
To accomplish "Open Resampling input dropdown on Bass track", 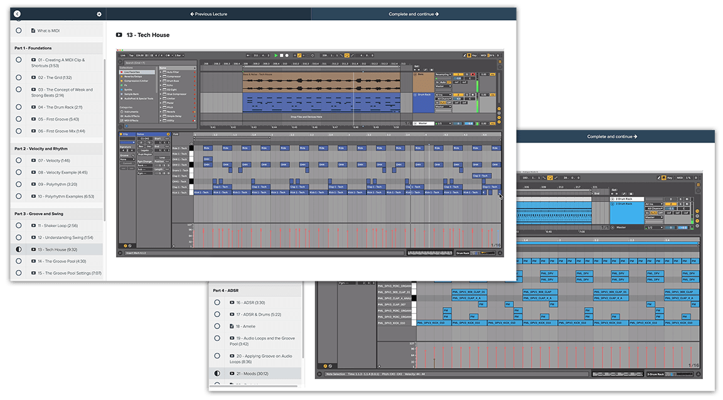I will pos(443,74).
